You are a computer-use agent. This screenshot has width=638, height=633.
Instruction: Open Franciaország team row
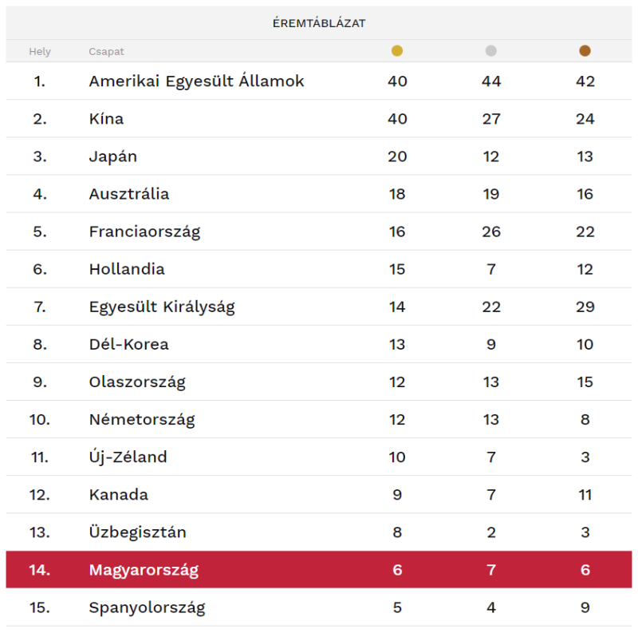[144, 231]
